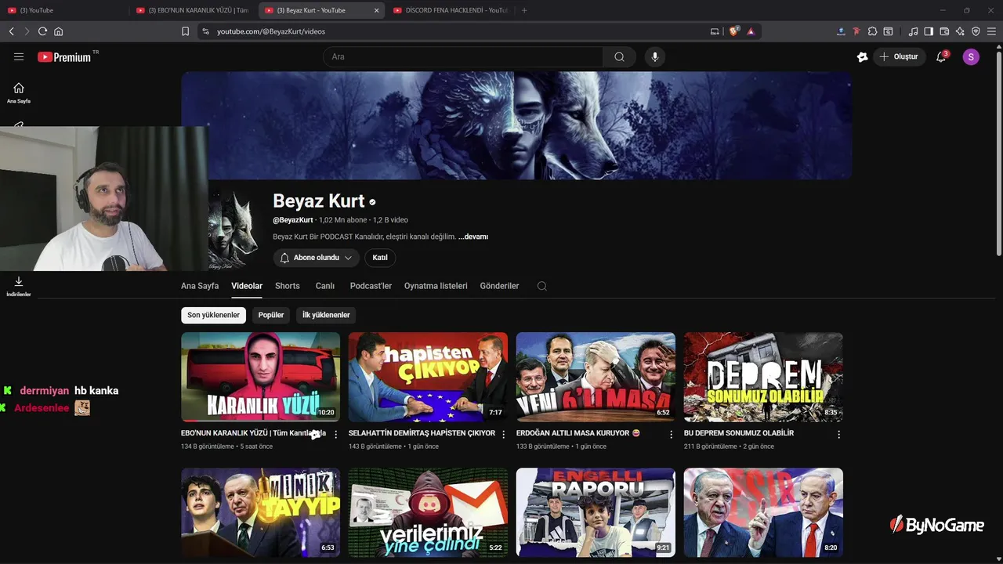Open the Brave Shields lion icon
Image resolution: width=1003 pixels, height=564 pixels.
(734, 31)
